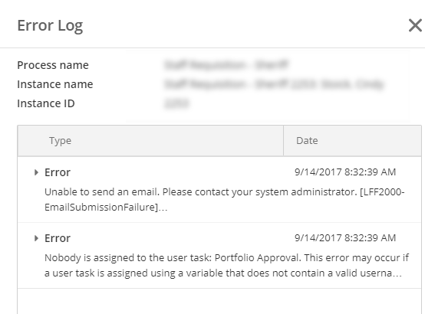Click the blurred Instance name value
The image size is (425, 314).
point(274,84)
